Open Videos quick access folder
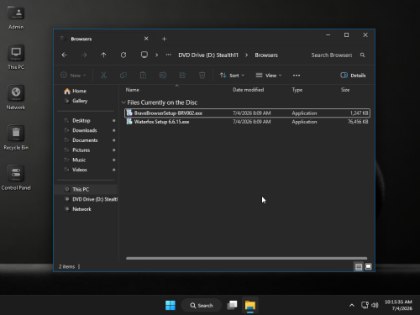Image resolution: width=420 pixels, height=315 pixels. [x=80, y=170]
